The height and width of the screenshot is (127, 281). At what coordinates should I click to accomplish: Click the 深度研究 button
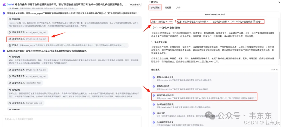135,4
